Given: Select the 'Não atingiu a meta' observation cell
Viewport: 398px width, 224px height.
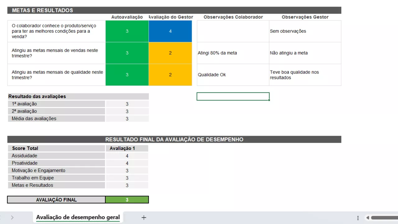Looking at the screenshot, I should 305,53.
